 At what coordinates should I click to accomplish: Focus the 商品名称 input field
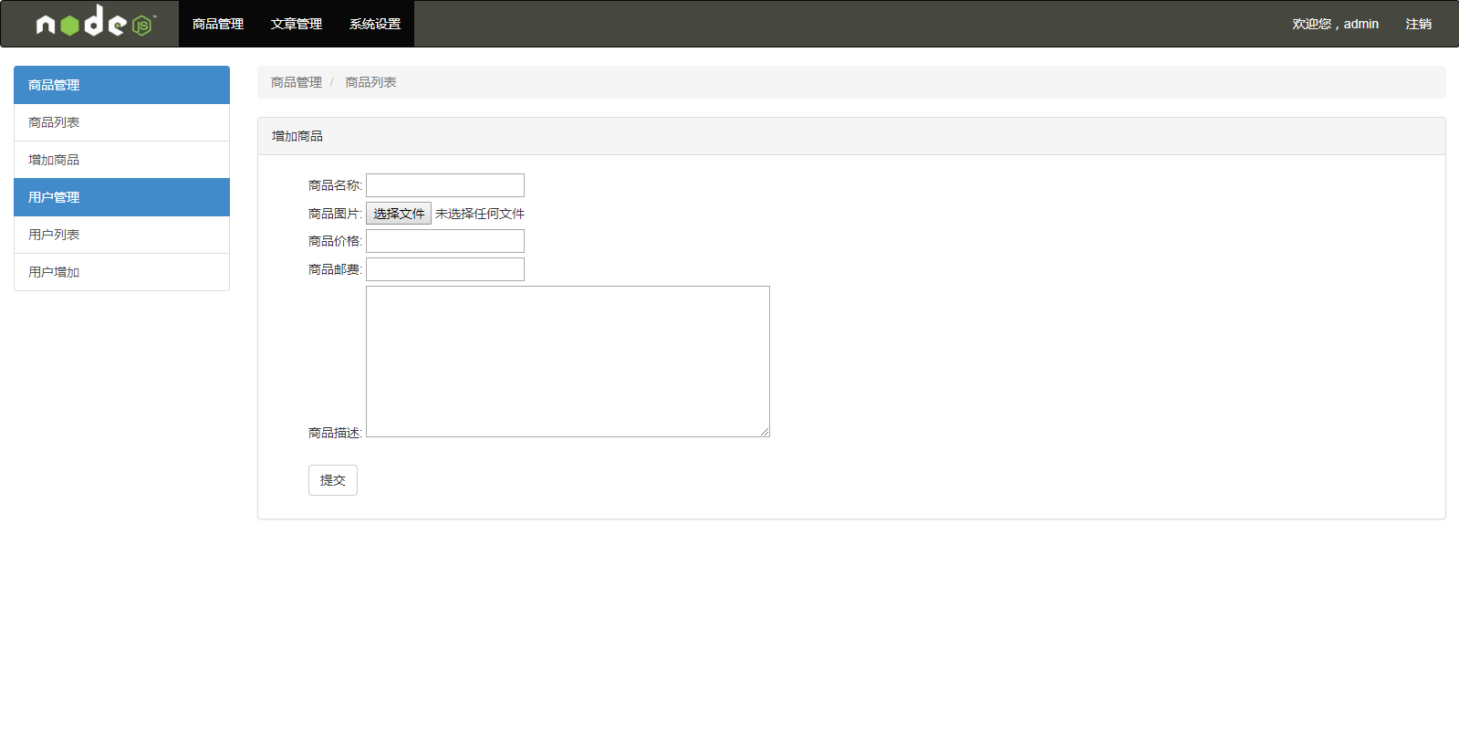(x=445, y=185)
